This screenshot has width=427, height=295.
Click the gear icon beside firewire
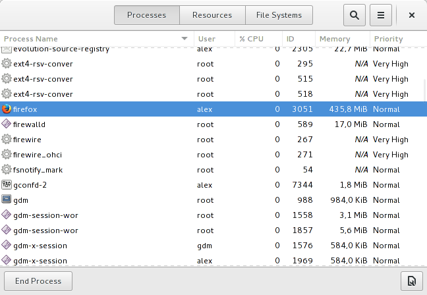tap(7, 140)
